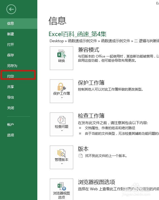Click the 浏览器视图选项 button label
This screenshot has width=159, height=200.
[62, 195]
